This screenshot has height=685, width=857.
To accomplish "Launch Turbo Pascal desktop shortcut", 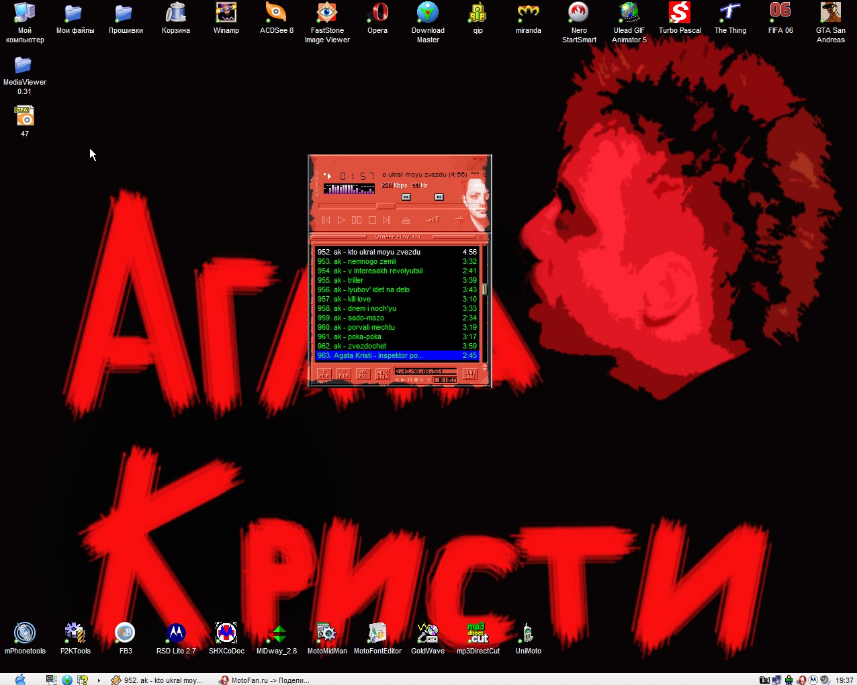I will [x=680, y=18].
